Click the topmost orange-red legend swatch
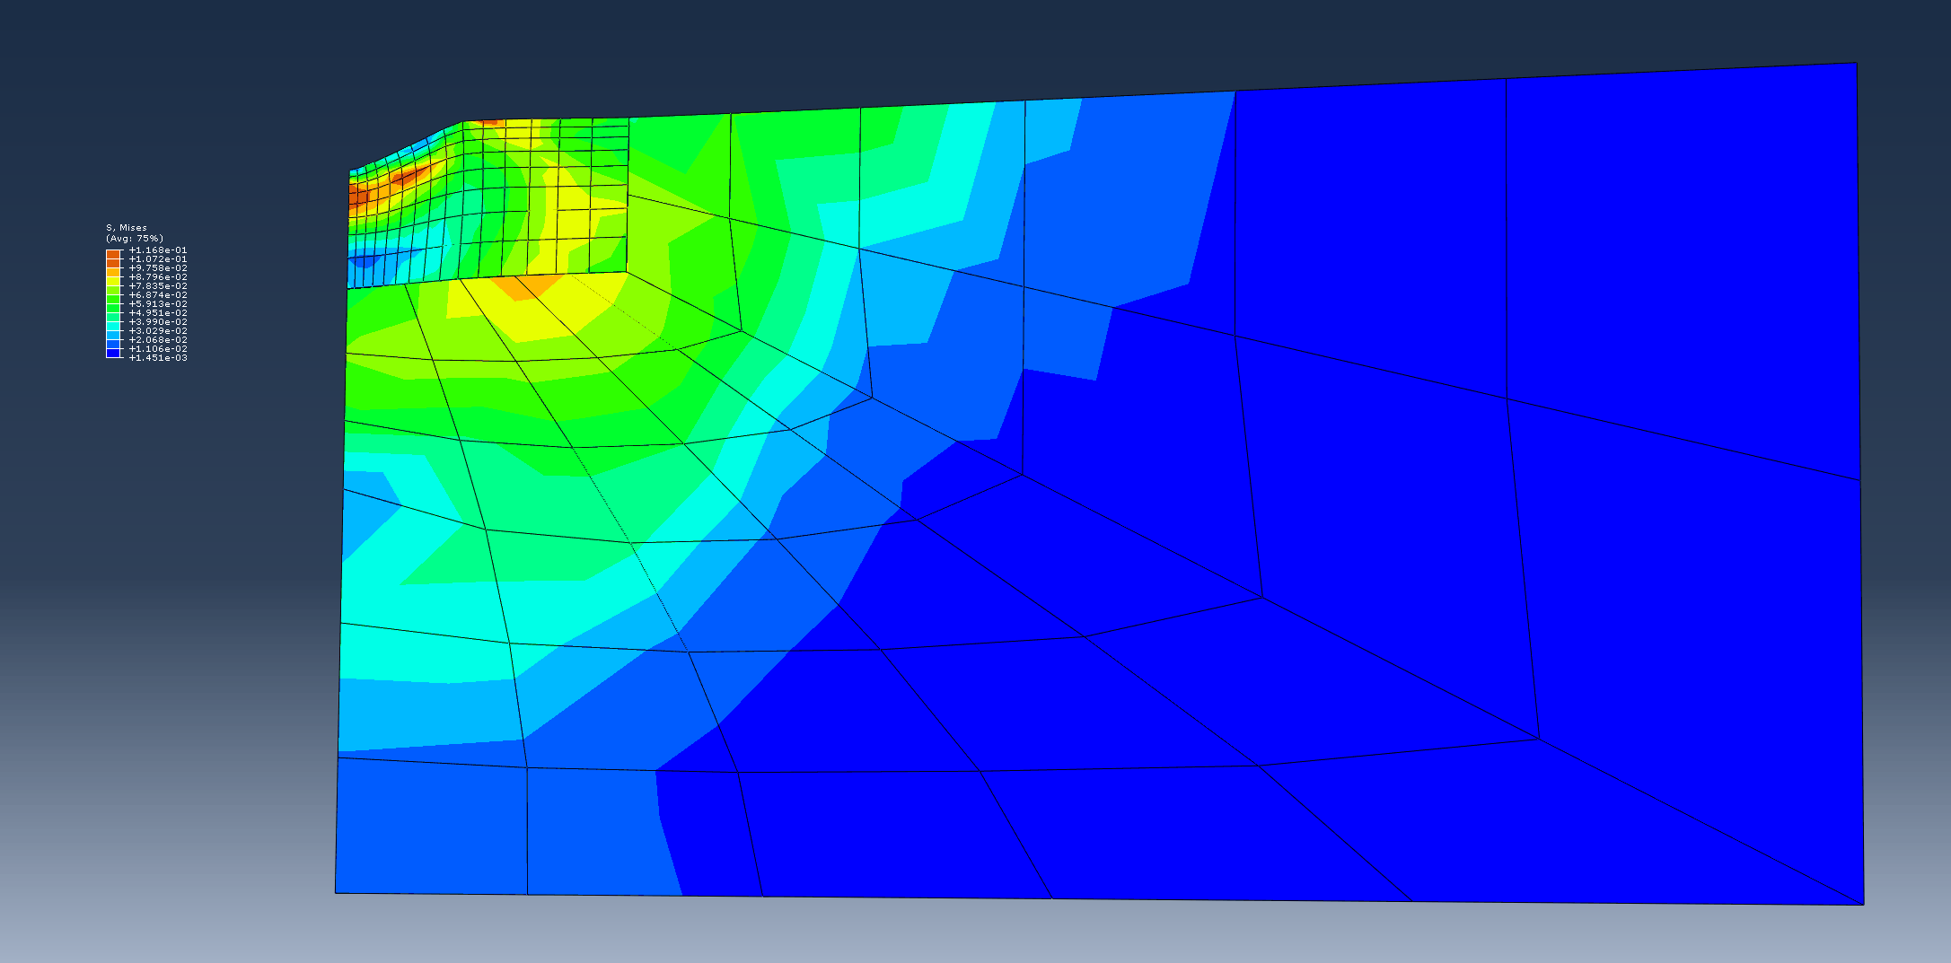1951x963 pixels. coord(113,255)
